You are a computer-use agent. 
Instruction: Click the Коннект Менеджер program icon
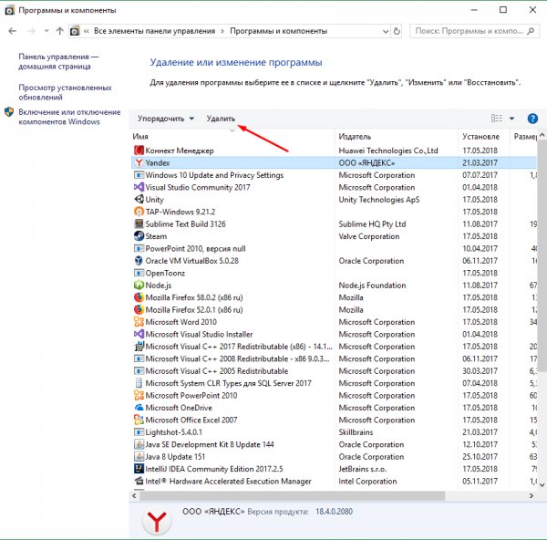click(x=139, y=151)
